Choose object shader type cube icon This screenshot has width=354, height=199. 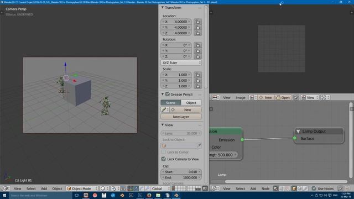(294, 188)
